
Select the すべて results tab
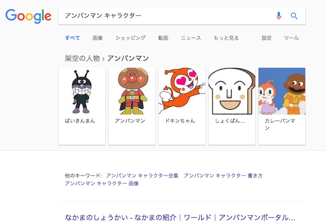pyautogui.click(x=72, y=38)
